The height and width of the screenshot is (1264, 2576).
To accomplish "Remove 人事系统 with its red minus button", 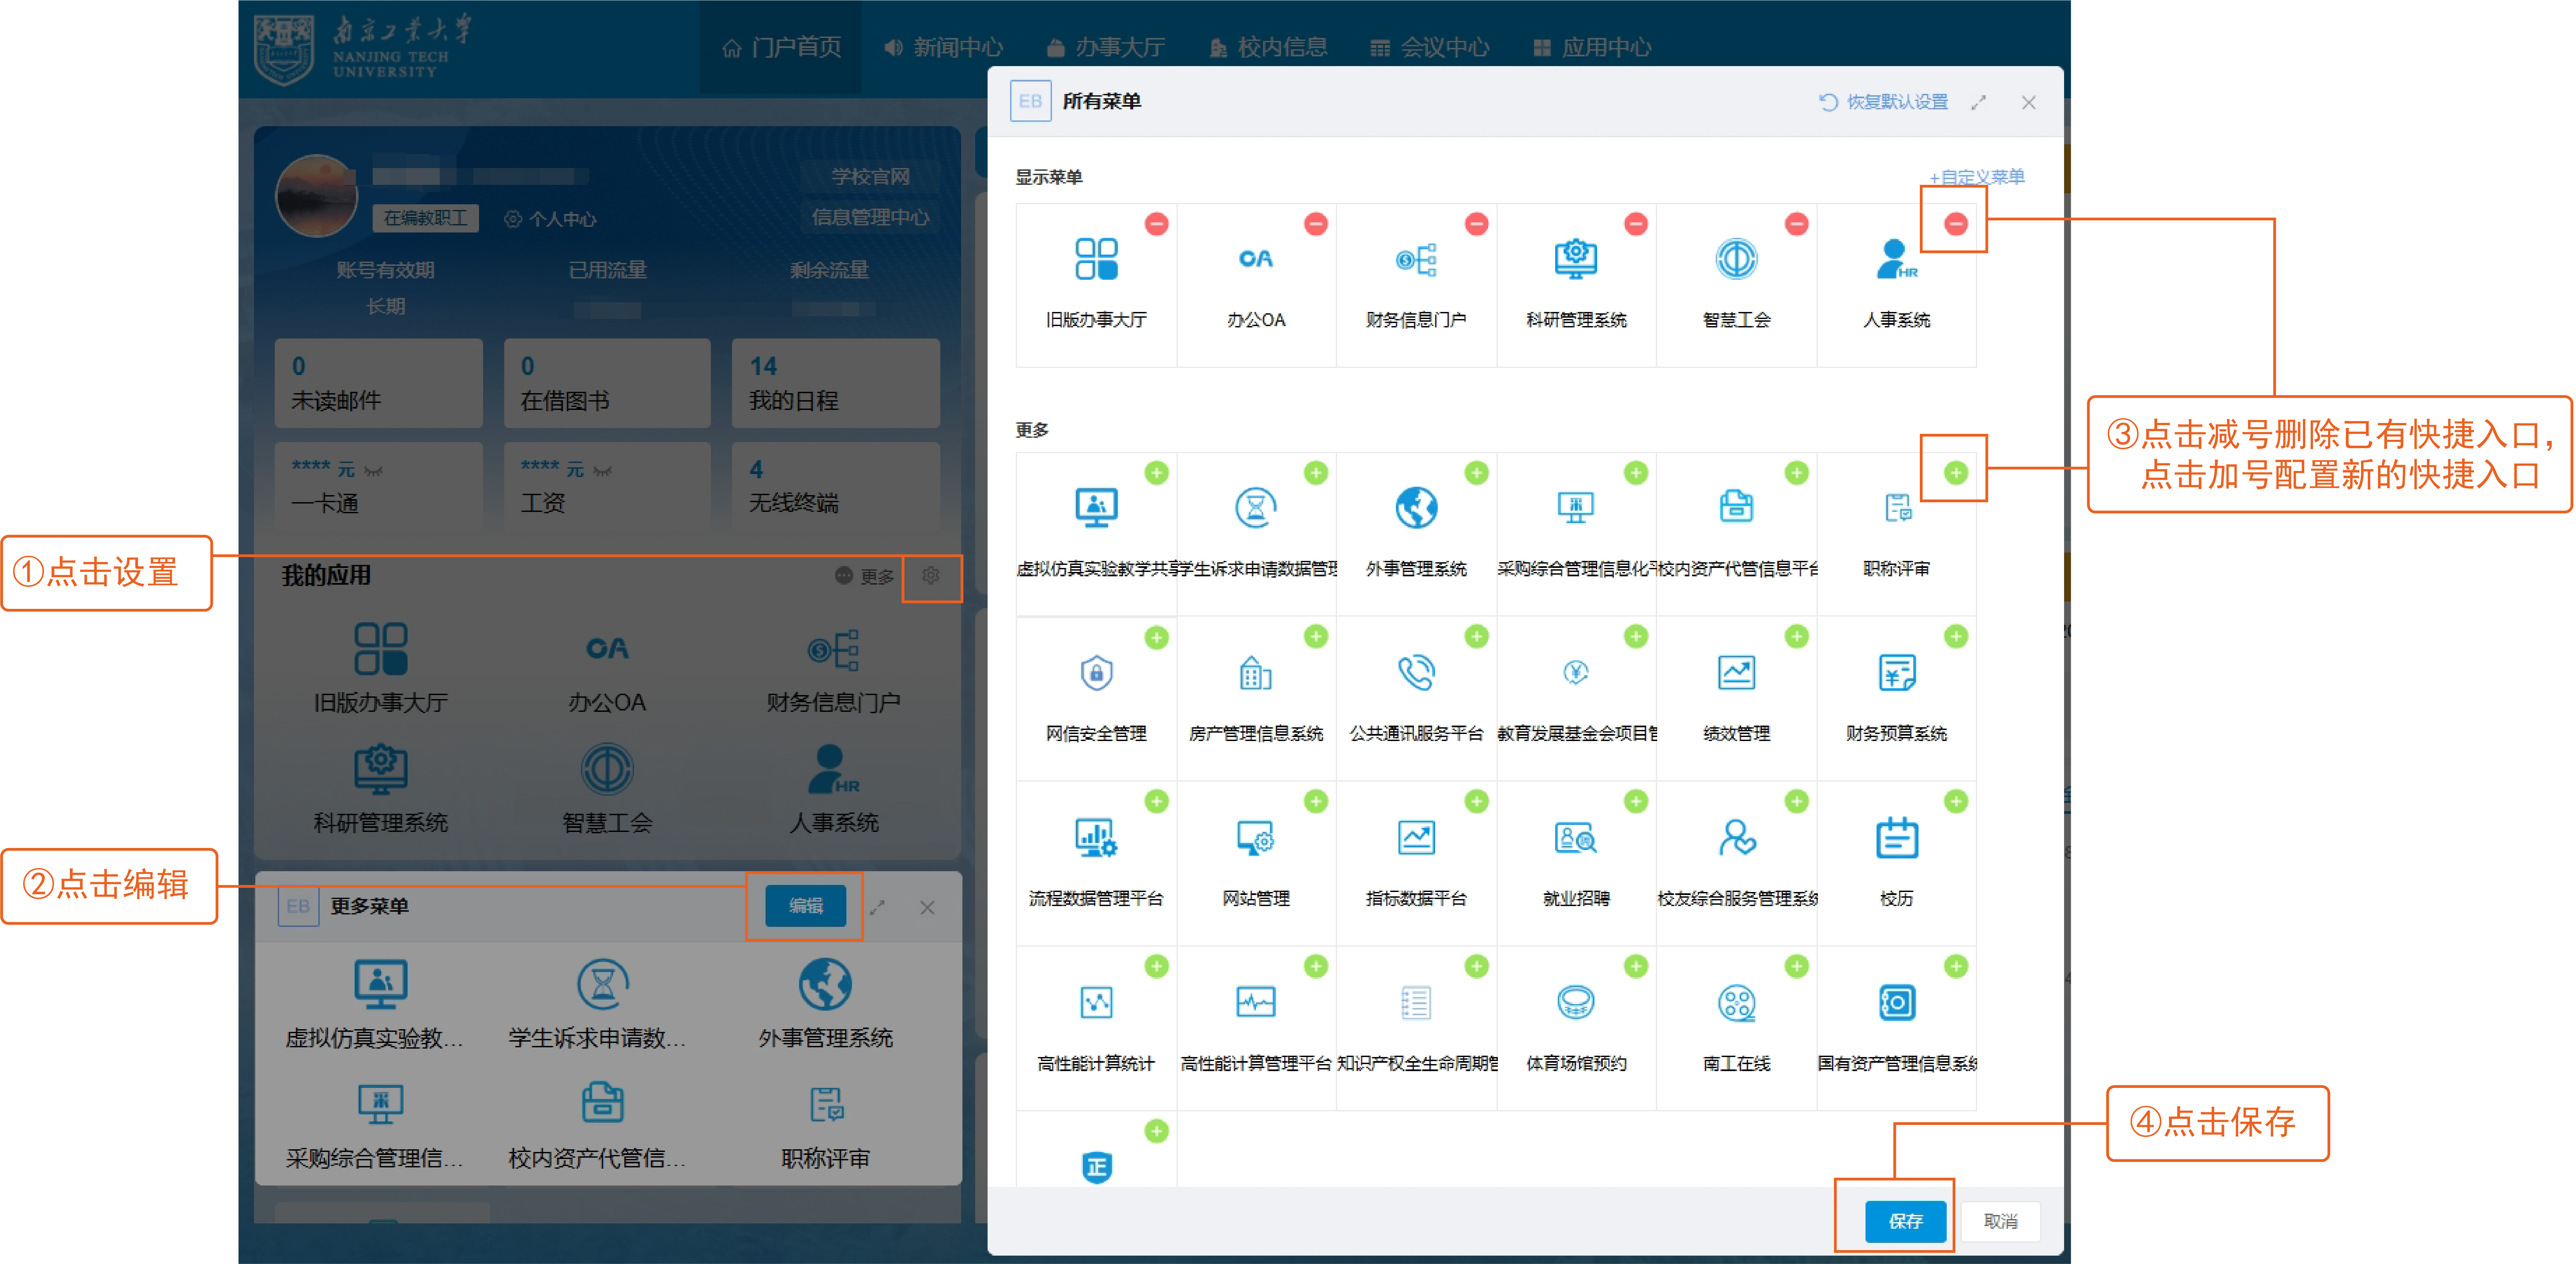I will 1956,224.
